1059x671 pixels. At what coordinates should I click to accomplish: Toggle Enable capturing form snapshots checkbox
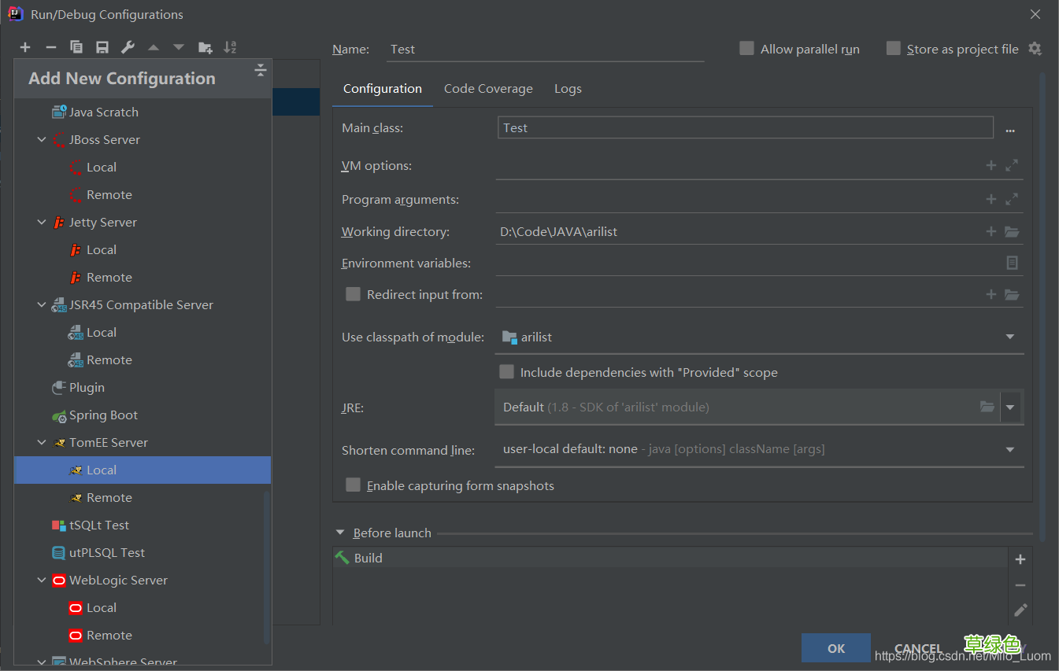tap(354, 485)
